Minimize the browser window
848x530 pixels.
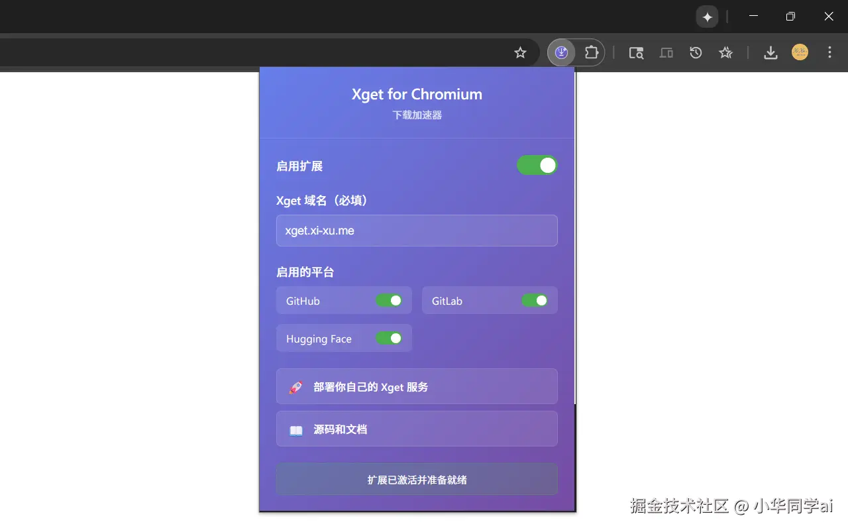click(753, 16)
